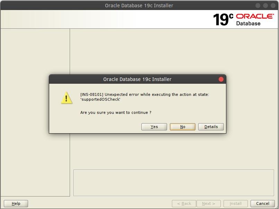This screenshot has width=279, height=209.
Task: Click the INS-08101 error message text
Action: pyautogui.click(x=145, y=97)
